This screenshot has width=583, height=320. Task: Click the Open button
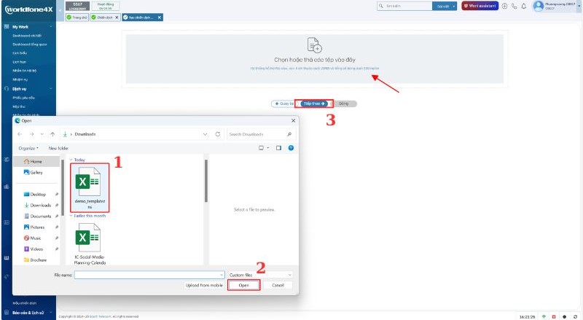pos(243,285)
